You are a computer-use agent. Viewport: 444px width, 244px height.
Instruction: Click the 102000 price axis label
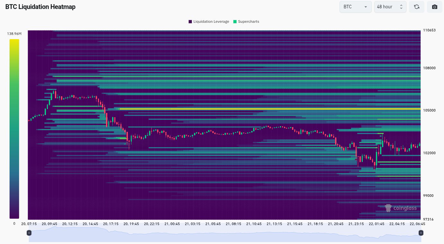429,153
